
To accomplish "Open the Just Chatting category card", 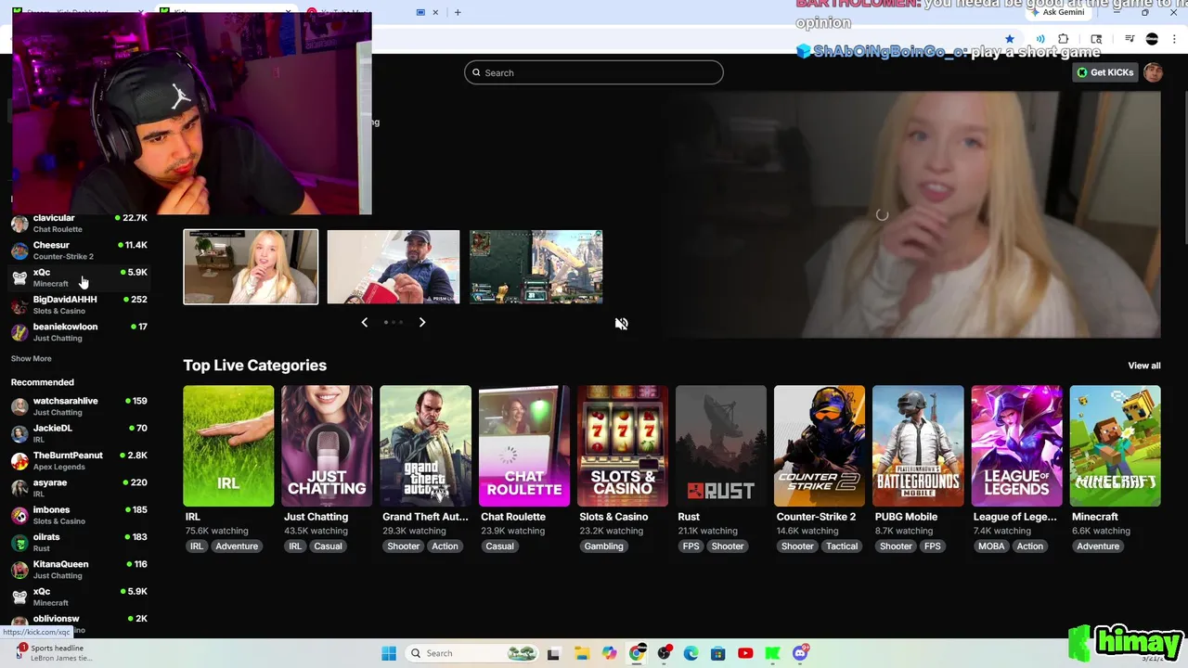I will (327, 446).
